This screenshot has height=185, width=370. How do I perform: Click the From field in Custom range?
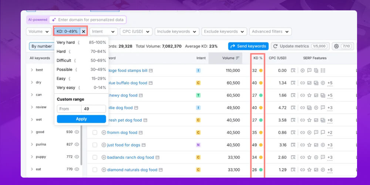click(69, 109)
